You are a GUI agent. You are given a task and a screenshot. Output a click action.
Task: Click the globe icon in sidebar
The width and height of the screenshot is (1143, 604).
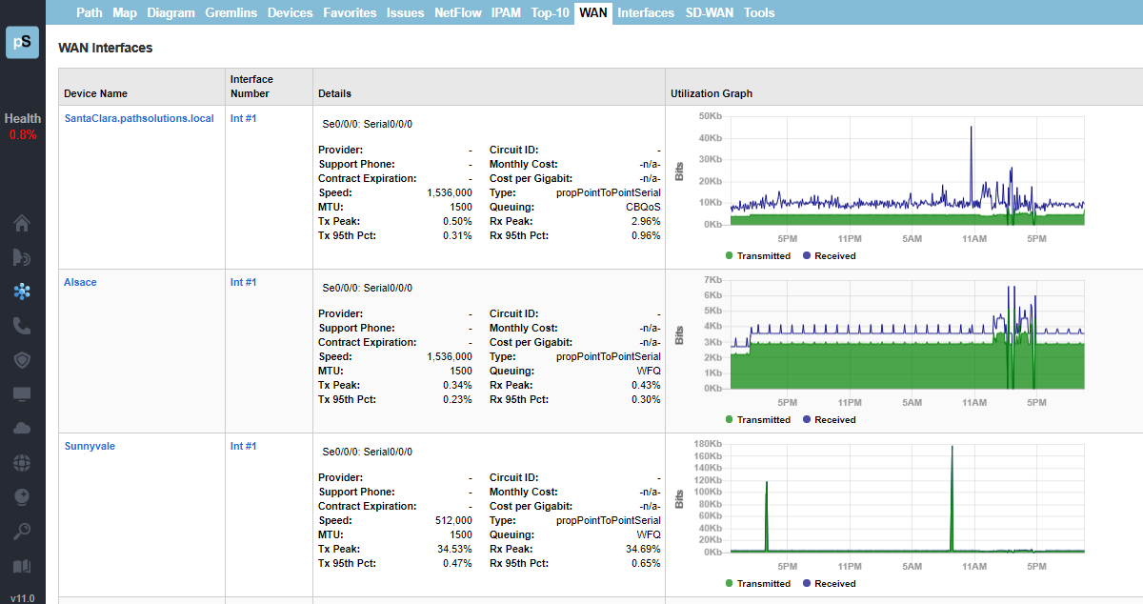22,463
